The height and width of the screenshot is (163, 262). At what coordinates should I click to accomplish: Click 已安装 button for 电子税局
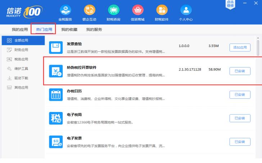(x=240, y=118)
